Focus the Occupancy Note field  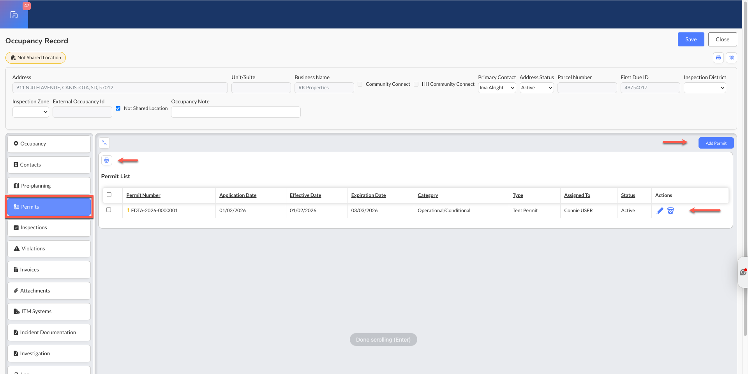pyautogui.click(x=236, y=112)
